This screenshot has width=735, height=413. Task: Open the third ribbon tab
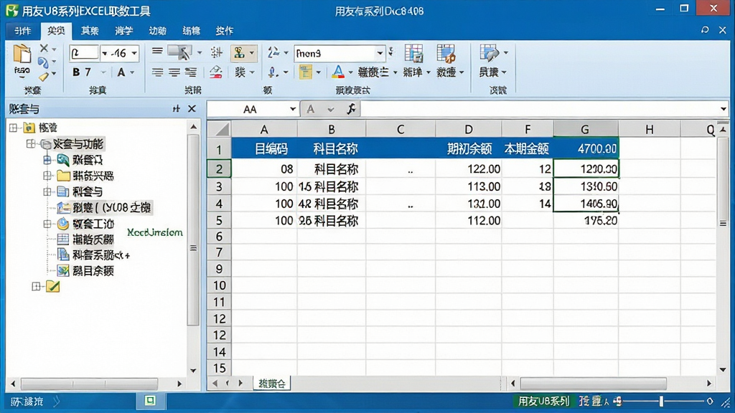pos(90,31)
